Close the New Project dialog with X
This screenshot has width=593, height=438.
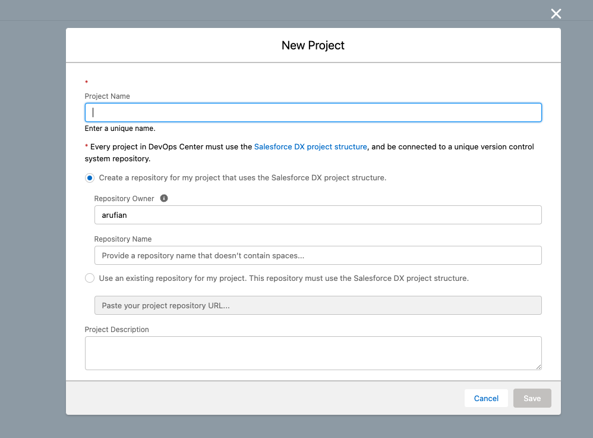click(x=556, y=14)
